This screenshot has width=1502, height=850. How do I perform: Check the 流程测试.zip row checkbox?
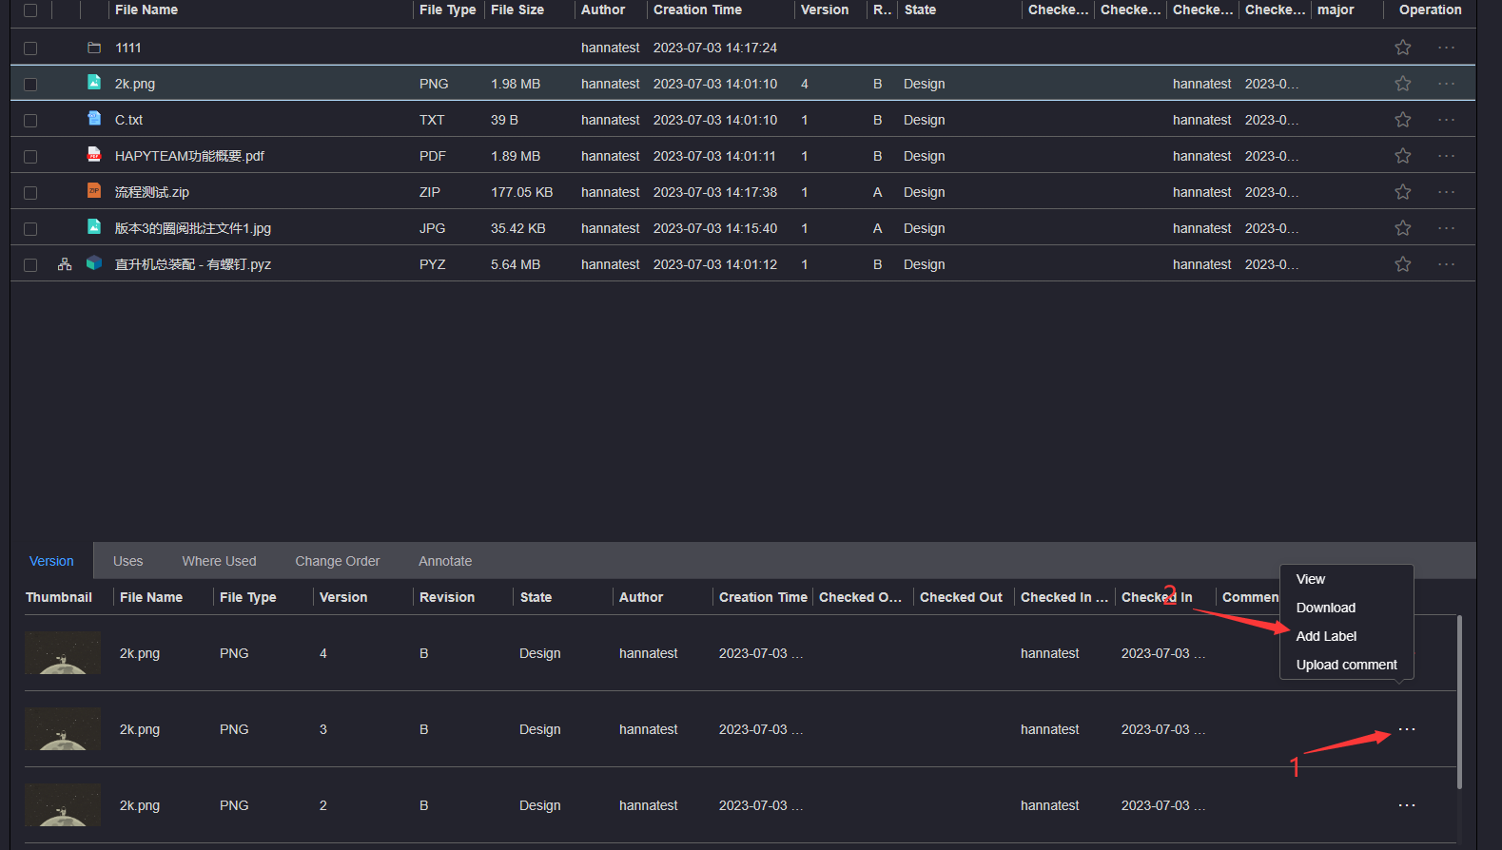pyautogui.click(x=30, y=193)
